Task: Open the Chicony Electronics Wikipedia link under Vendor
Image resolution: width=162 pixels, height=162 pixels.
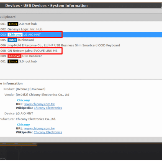Action: (48, 108)
